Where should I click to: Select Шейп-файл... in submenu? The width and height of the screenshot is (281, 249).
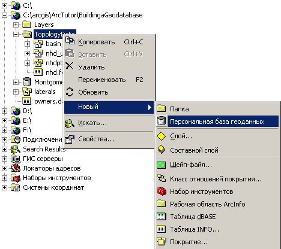[x=217, y=165]
